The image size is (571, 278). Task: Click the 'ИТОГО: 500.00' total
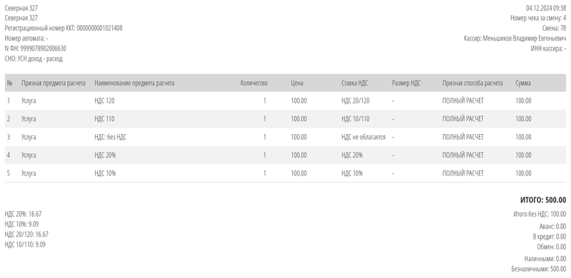543,200
